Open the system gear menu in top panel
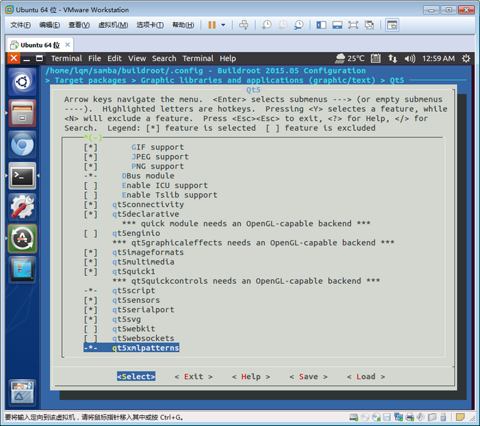Image resolution: width=480 pixels, height=426 pixels. (x=466, y=58)
